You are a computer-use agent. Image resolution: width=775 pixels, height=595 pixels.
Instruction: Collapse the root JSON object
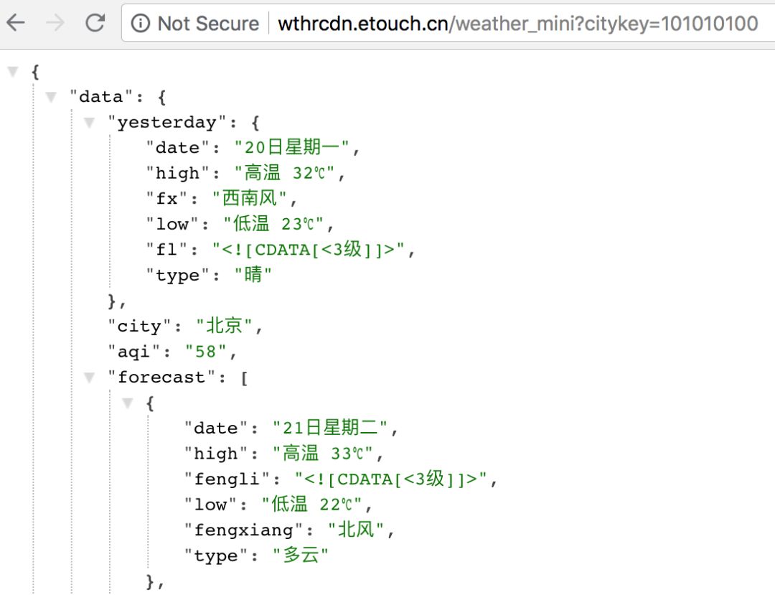pyautogui.click(x=12, y=71)
